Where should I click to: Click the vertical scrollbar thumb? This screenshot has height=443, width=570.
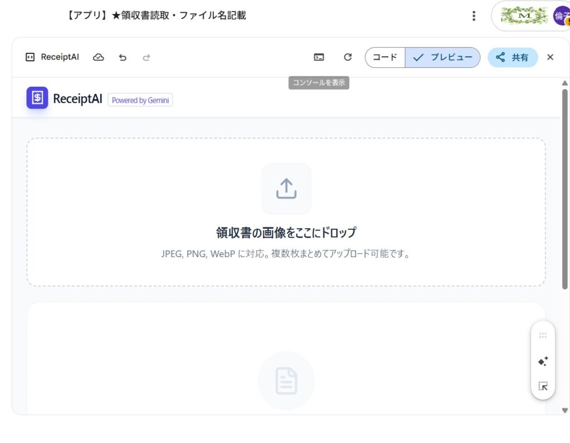(565, 189)
